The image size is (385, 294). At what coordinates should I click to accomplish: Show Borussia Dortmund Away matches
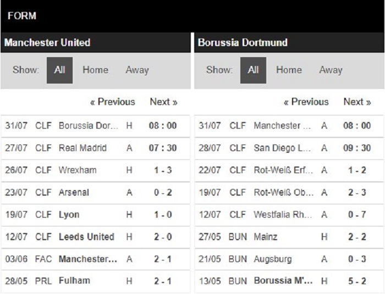pos(331,70)
